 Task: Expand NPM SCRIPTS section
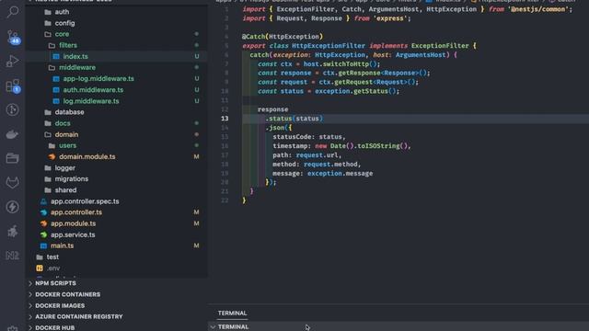pos(55,283)
